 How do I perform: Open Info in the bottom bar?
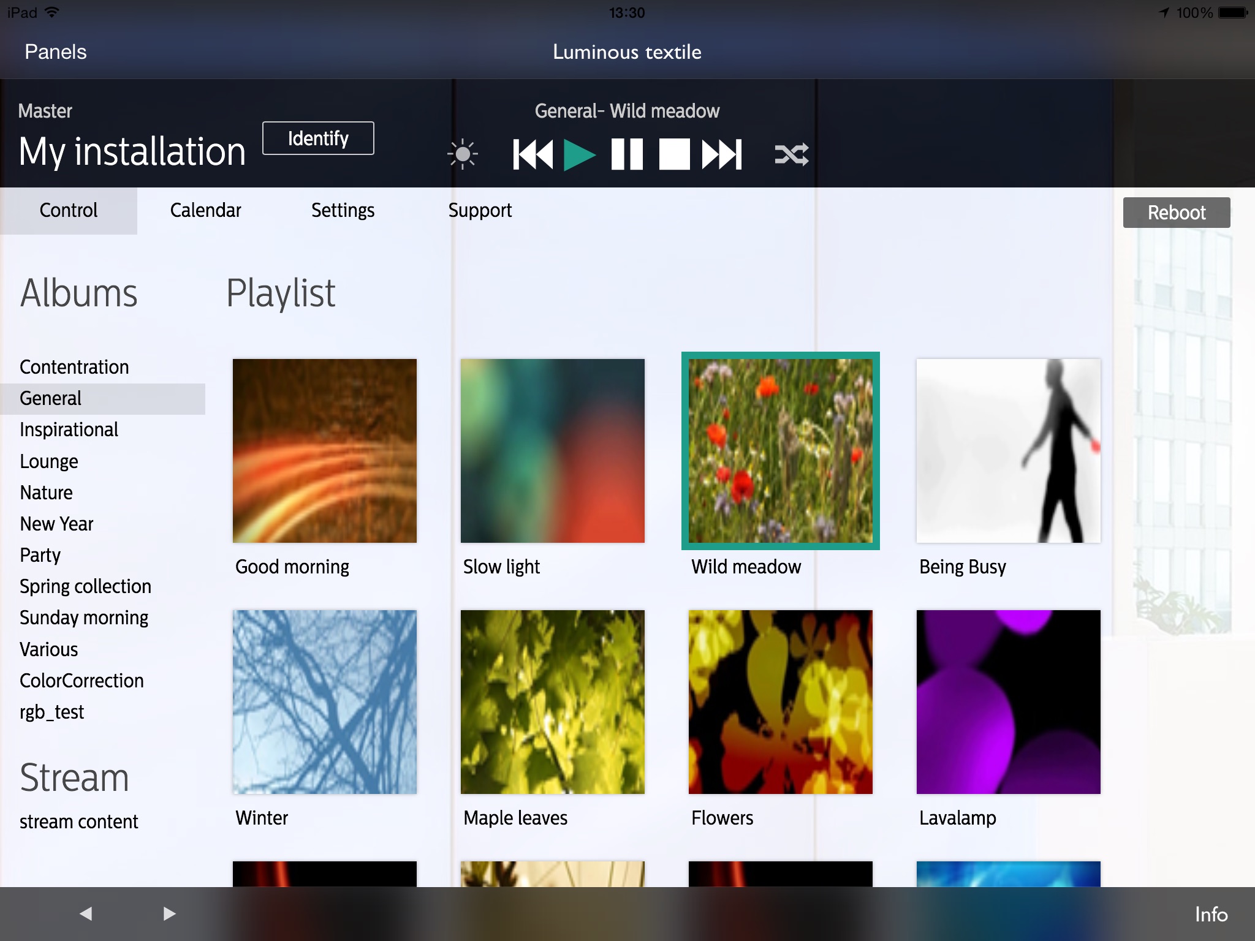tap(1211, 914)
